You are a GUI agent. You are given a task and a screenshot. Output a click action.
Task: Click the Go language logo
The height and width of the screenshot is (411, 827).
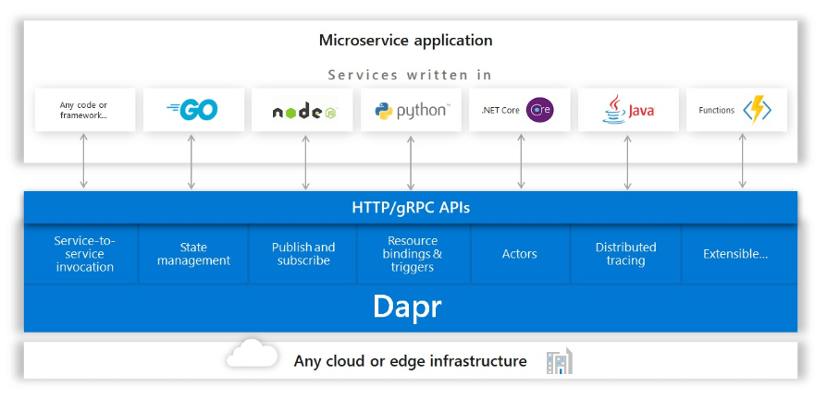pyautogui.click(x=192, y=110)
